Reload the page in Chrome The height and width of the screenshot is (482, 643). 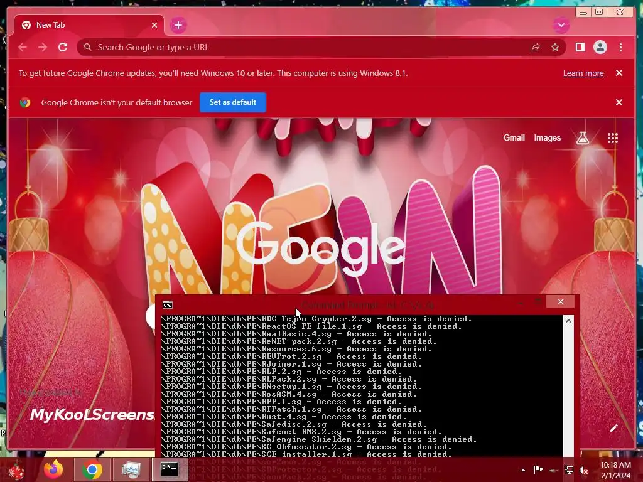tap(63, 47)
